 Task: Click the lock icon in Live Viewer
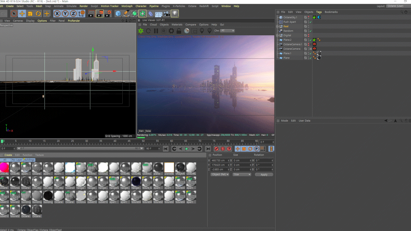click(179, 31)
